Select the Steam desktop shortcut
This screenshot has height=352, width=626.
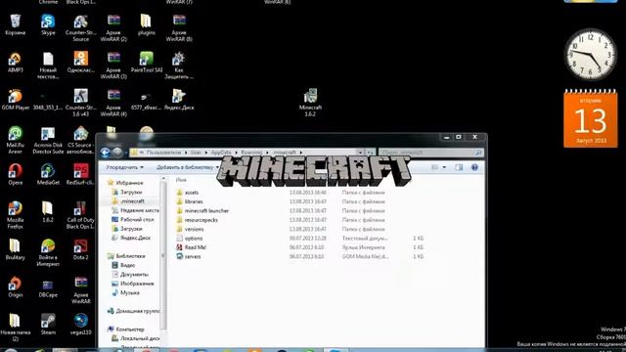[48, 324]
